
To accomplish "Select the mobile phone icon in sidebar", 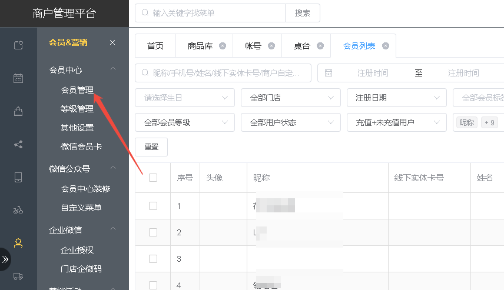I will (18, 177).
